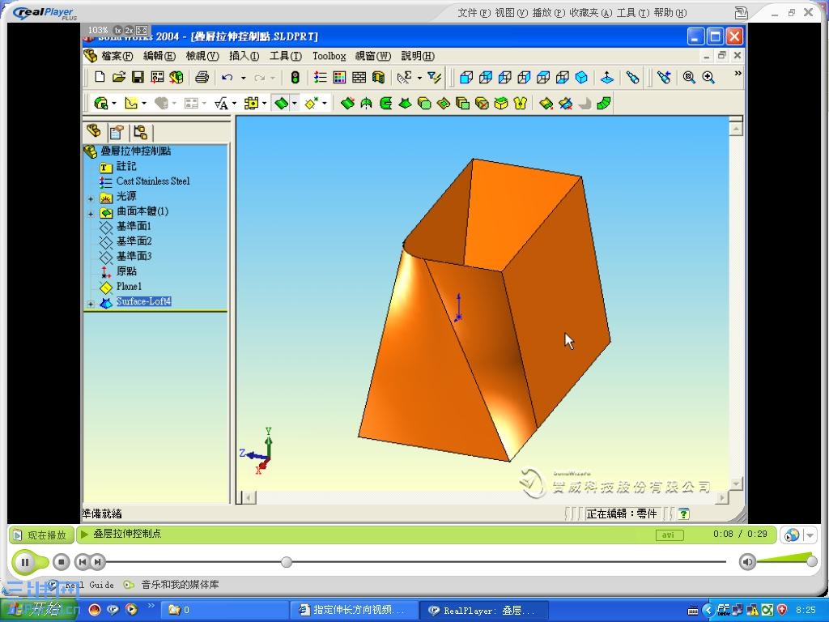Open dropdown beside the reference geometry star icon
829x622 pixels.
(325, 104)
